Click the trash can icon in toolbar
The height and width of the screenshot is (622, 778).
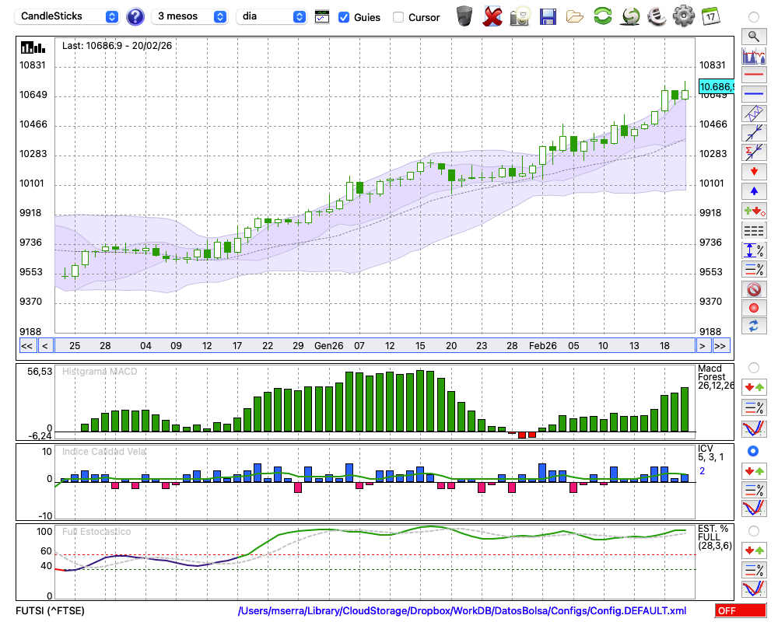[464, 16]
